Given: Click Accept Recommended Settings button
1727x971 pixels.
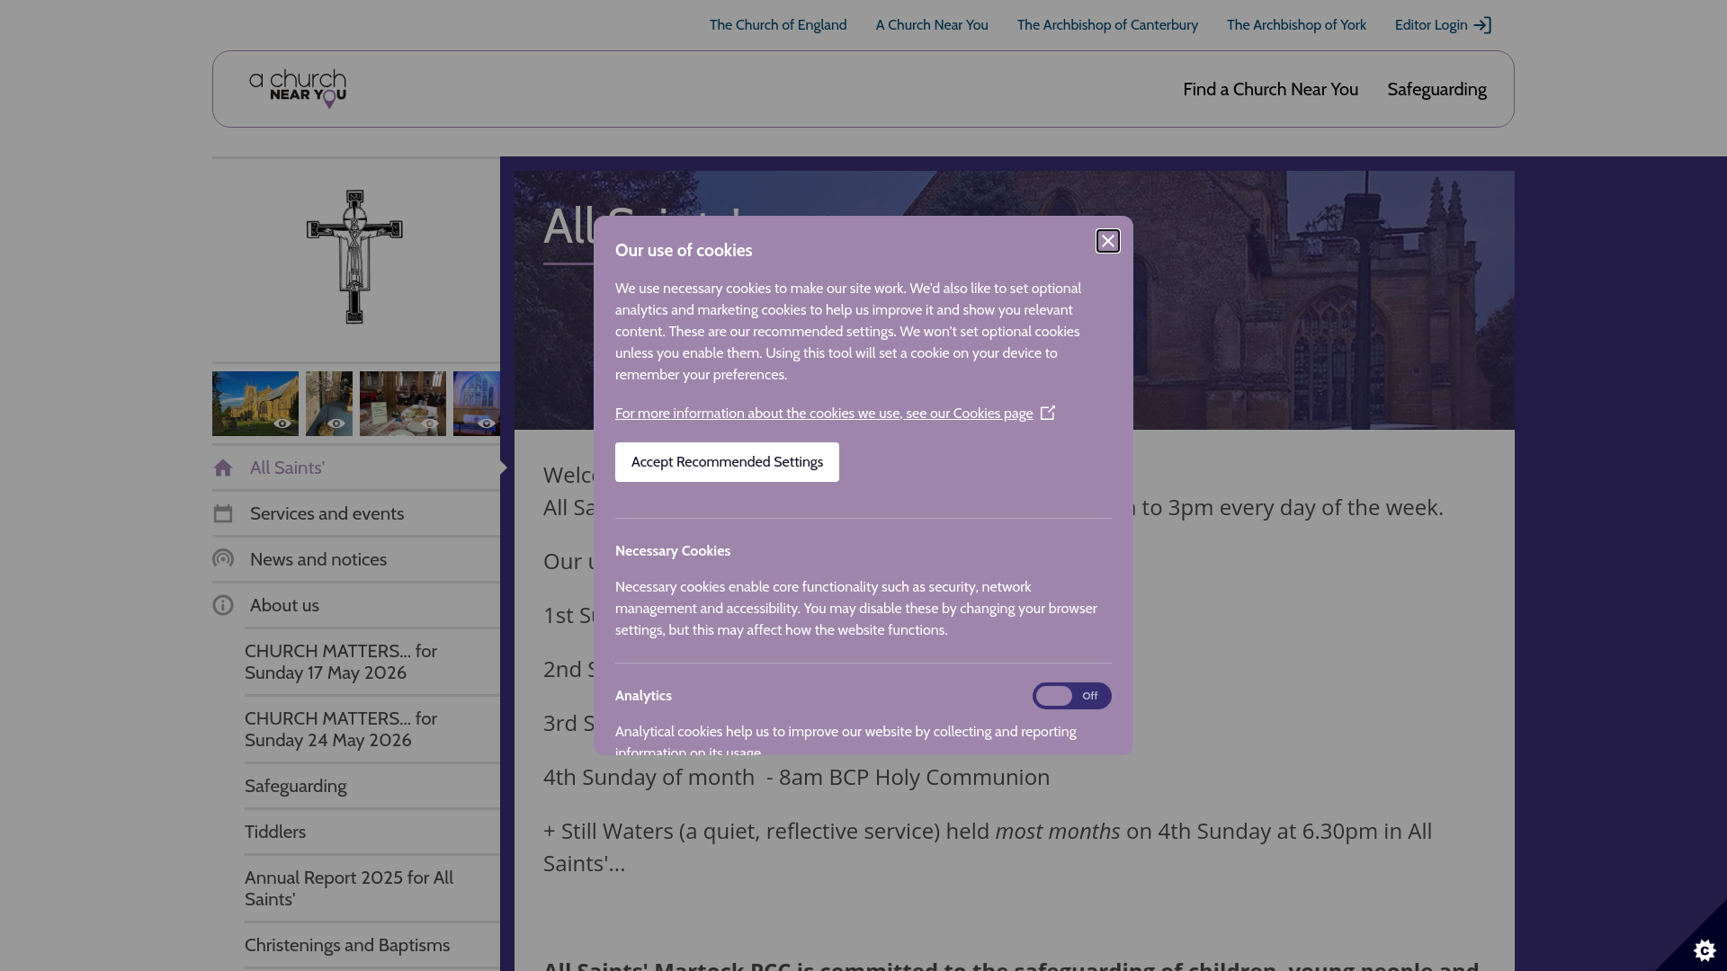Looking at the screenshot, I should coord(727,462).
